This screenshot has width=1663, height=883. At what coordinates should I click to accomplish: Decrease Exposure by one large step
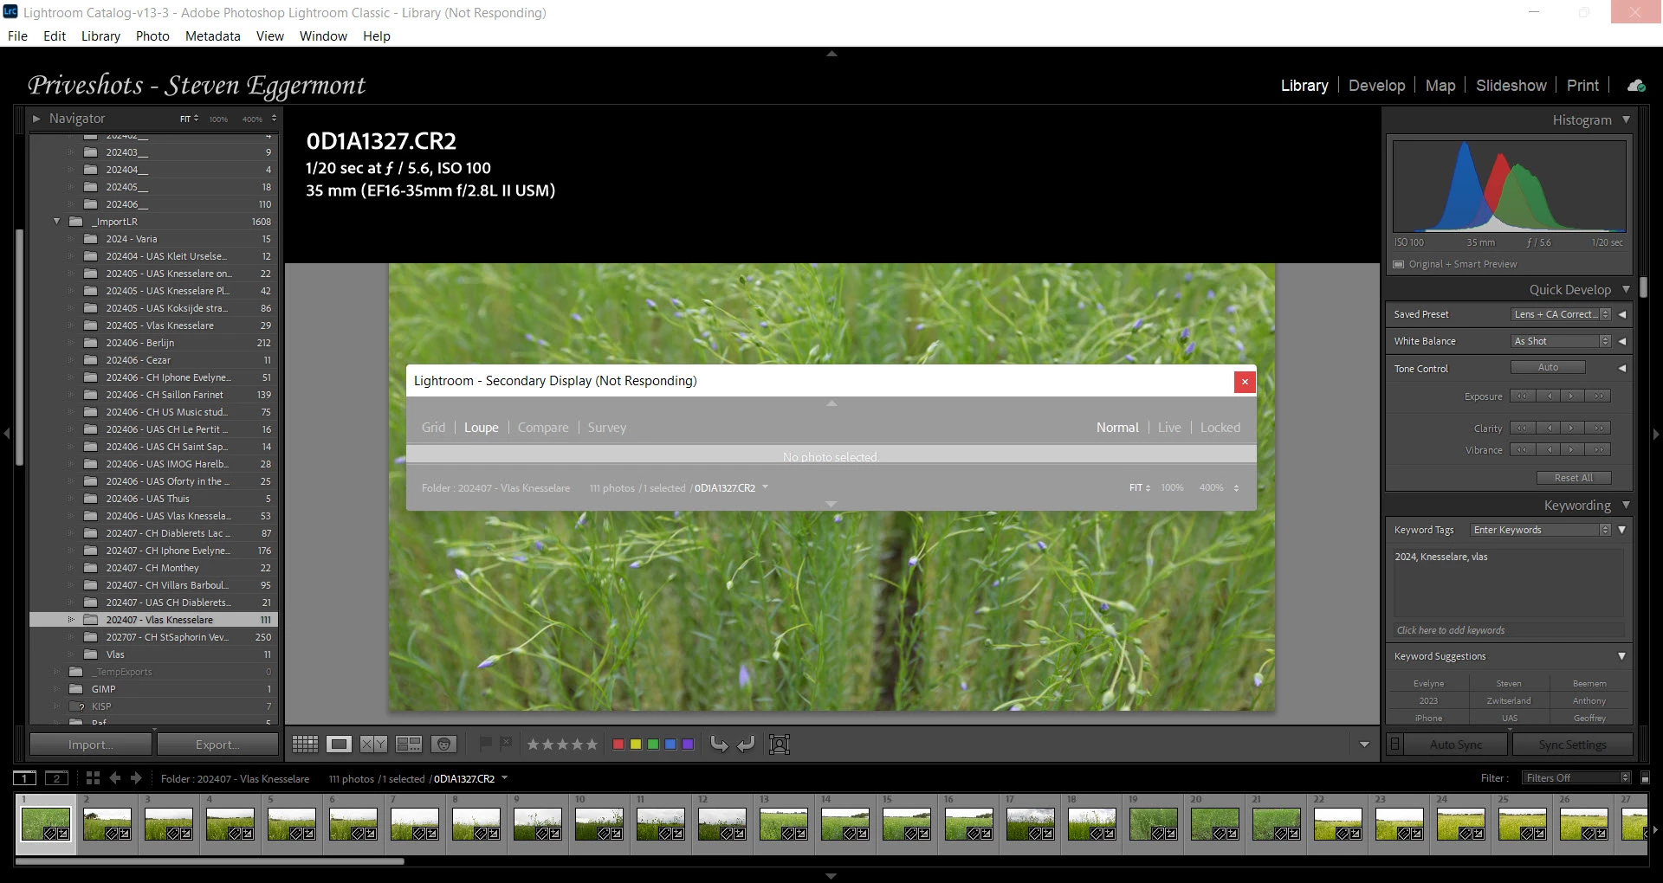click(1522, 396)
